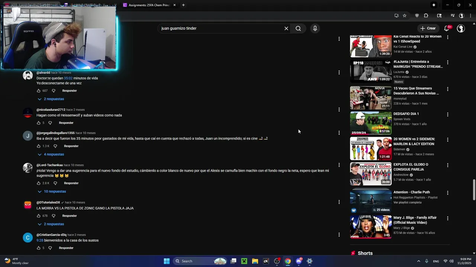Click in the YouTube search field

pos(219,28)
